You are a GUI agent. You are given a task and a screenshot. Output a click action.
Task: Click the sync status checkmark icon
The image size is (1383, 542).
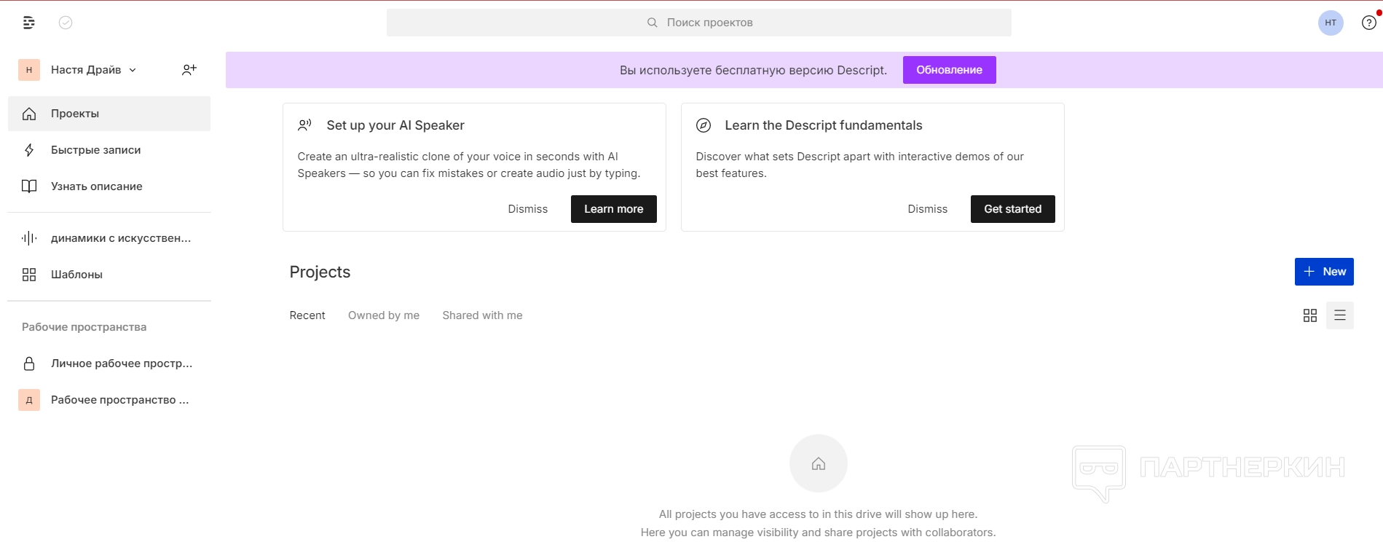(x=66, y=23)
